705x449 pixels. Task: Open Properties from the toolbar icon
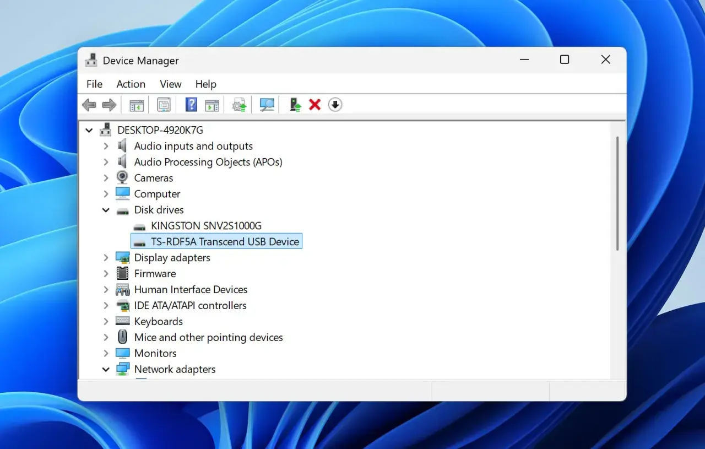[164, 105]
